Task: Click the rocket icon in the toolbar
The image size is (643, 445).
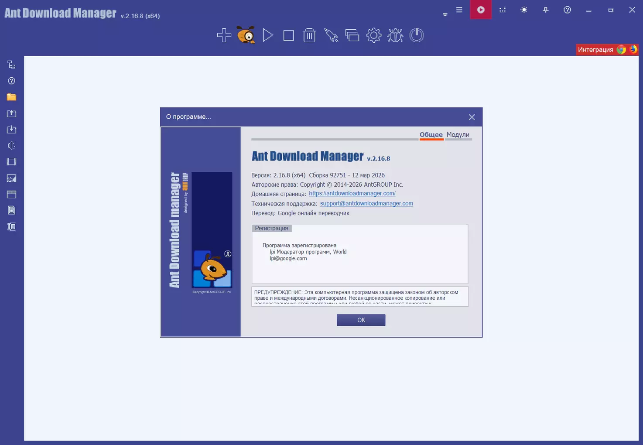Action: click(331, 35)
